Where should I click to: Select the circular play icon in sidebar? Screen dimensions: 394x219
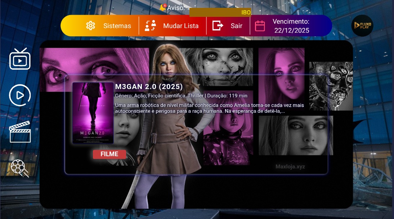(20, 95)
